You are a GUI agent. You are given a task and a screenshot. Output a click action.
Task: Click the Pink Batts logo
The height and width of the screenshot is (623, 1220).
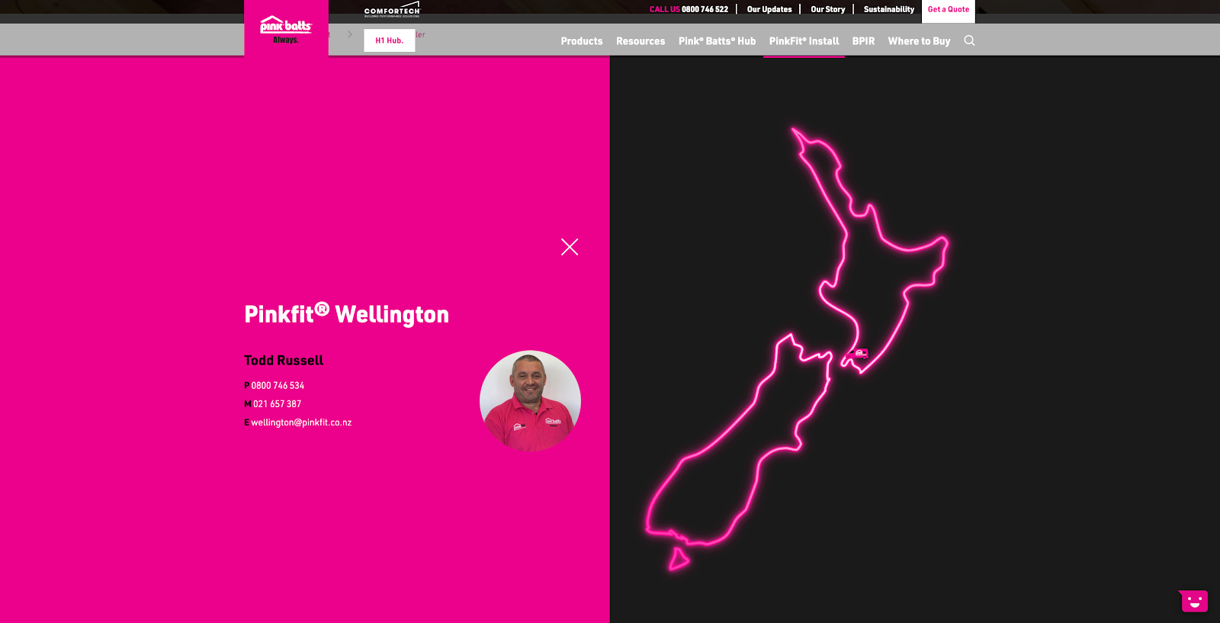click(x=286, y=29)
